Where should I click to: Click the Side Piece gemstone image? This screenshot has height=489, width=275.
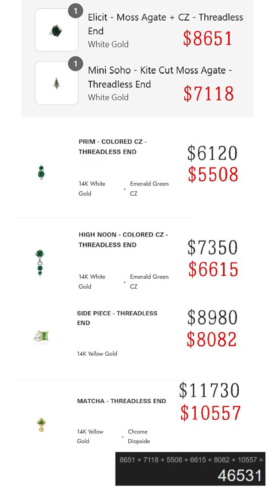pos(41,336)
